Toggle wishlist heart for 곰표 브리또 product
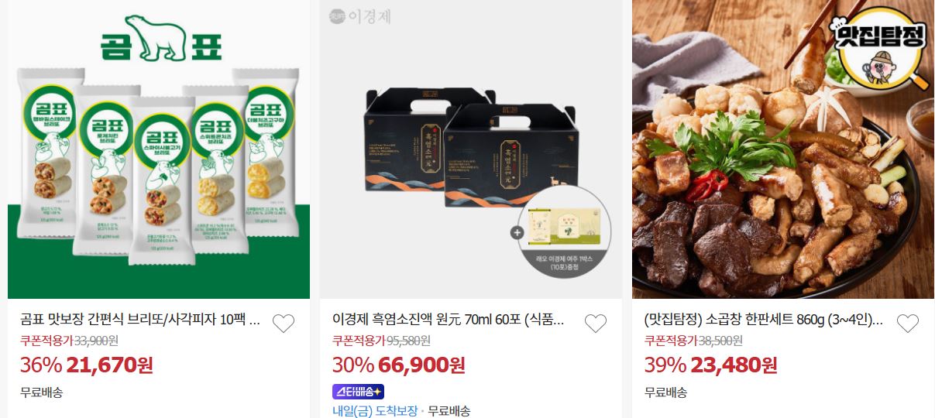Viewport: 935px width, 418px height. coord(284,324)
